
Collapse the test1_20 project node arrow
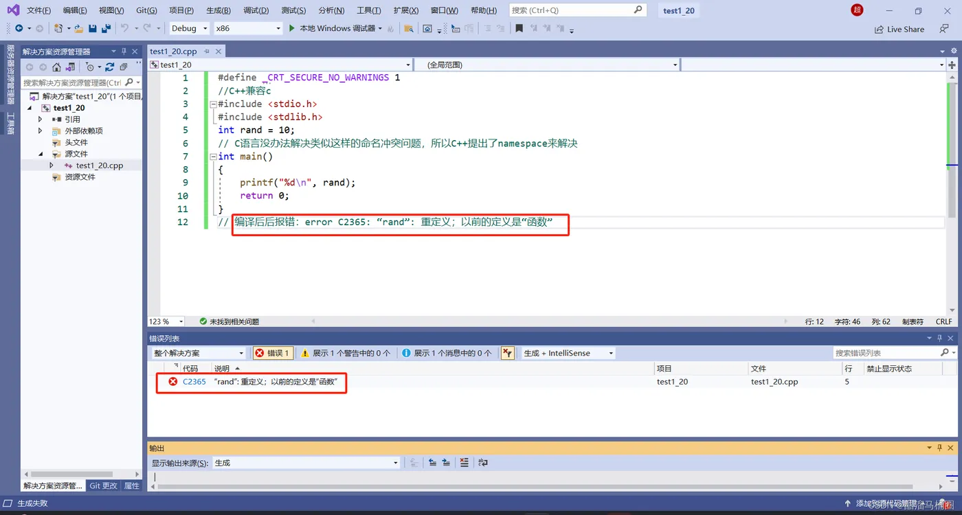tap(30, 108)
